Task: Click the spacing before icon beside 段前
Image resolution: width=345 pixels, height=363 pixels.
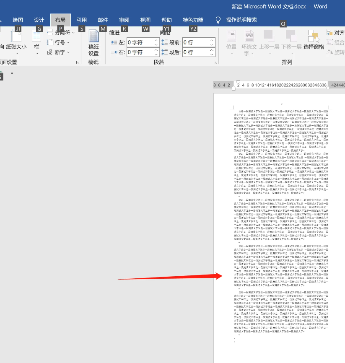Action: [x=164, y=42]
